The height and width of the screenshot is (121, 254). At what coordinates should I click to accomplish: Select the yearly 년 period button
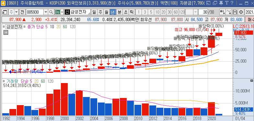113,12
